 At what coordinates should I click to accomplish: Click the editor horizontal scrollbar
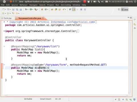(67, 95)
